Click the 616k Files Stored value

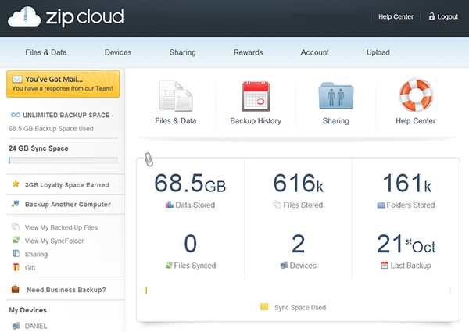[299, 183]
